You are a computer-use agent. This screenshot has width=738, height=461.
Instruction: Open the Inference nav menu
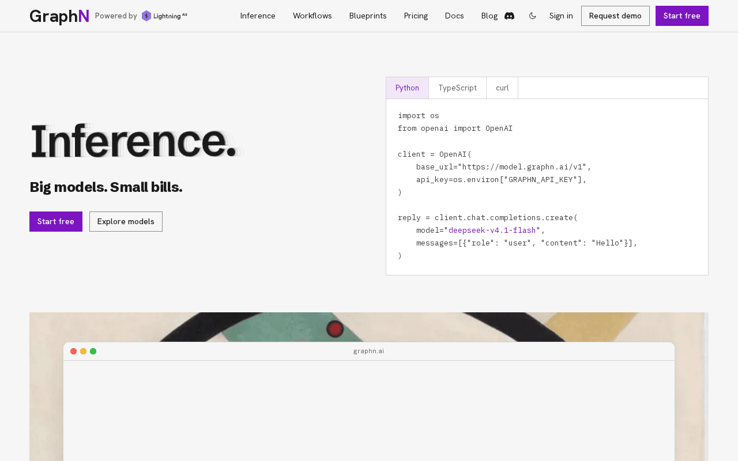258,16
